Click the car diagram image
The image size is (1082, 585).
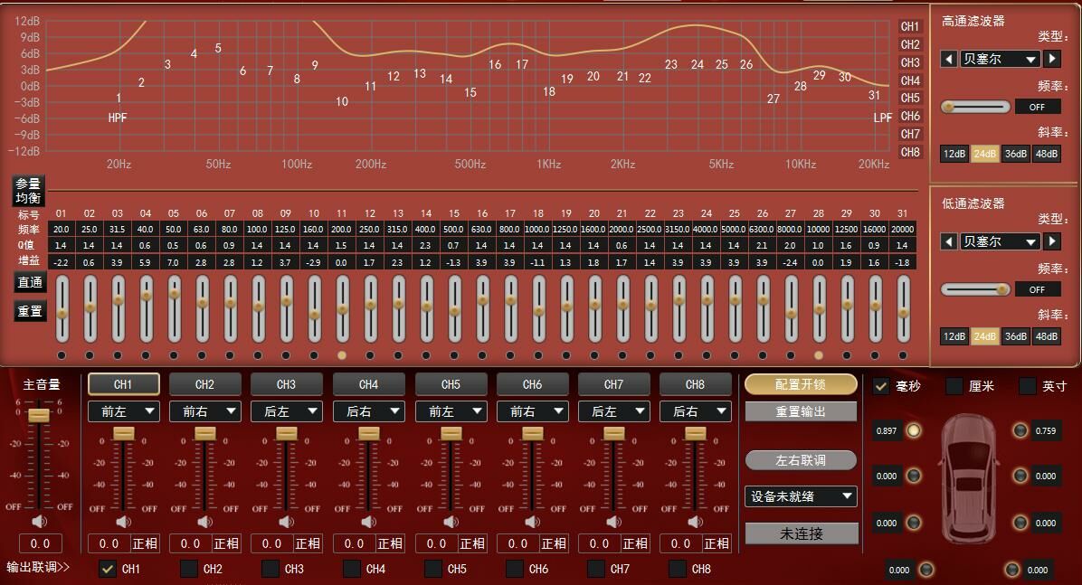pyautogui.click(x=967, y=473)
